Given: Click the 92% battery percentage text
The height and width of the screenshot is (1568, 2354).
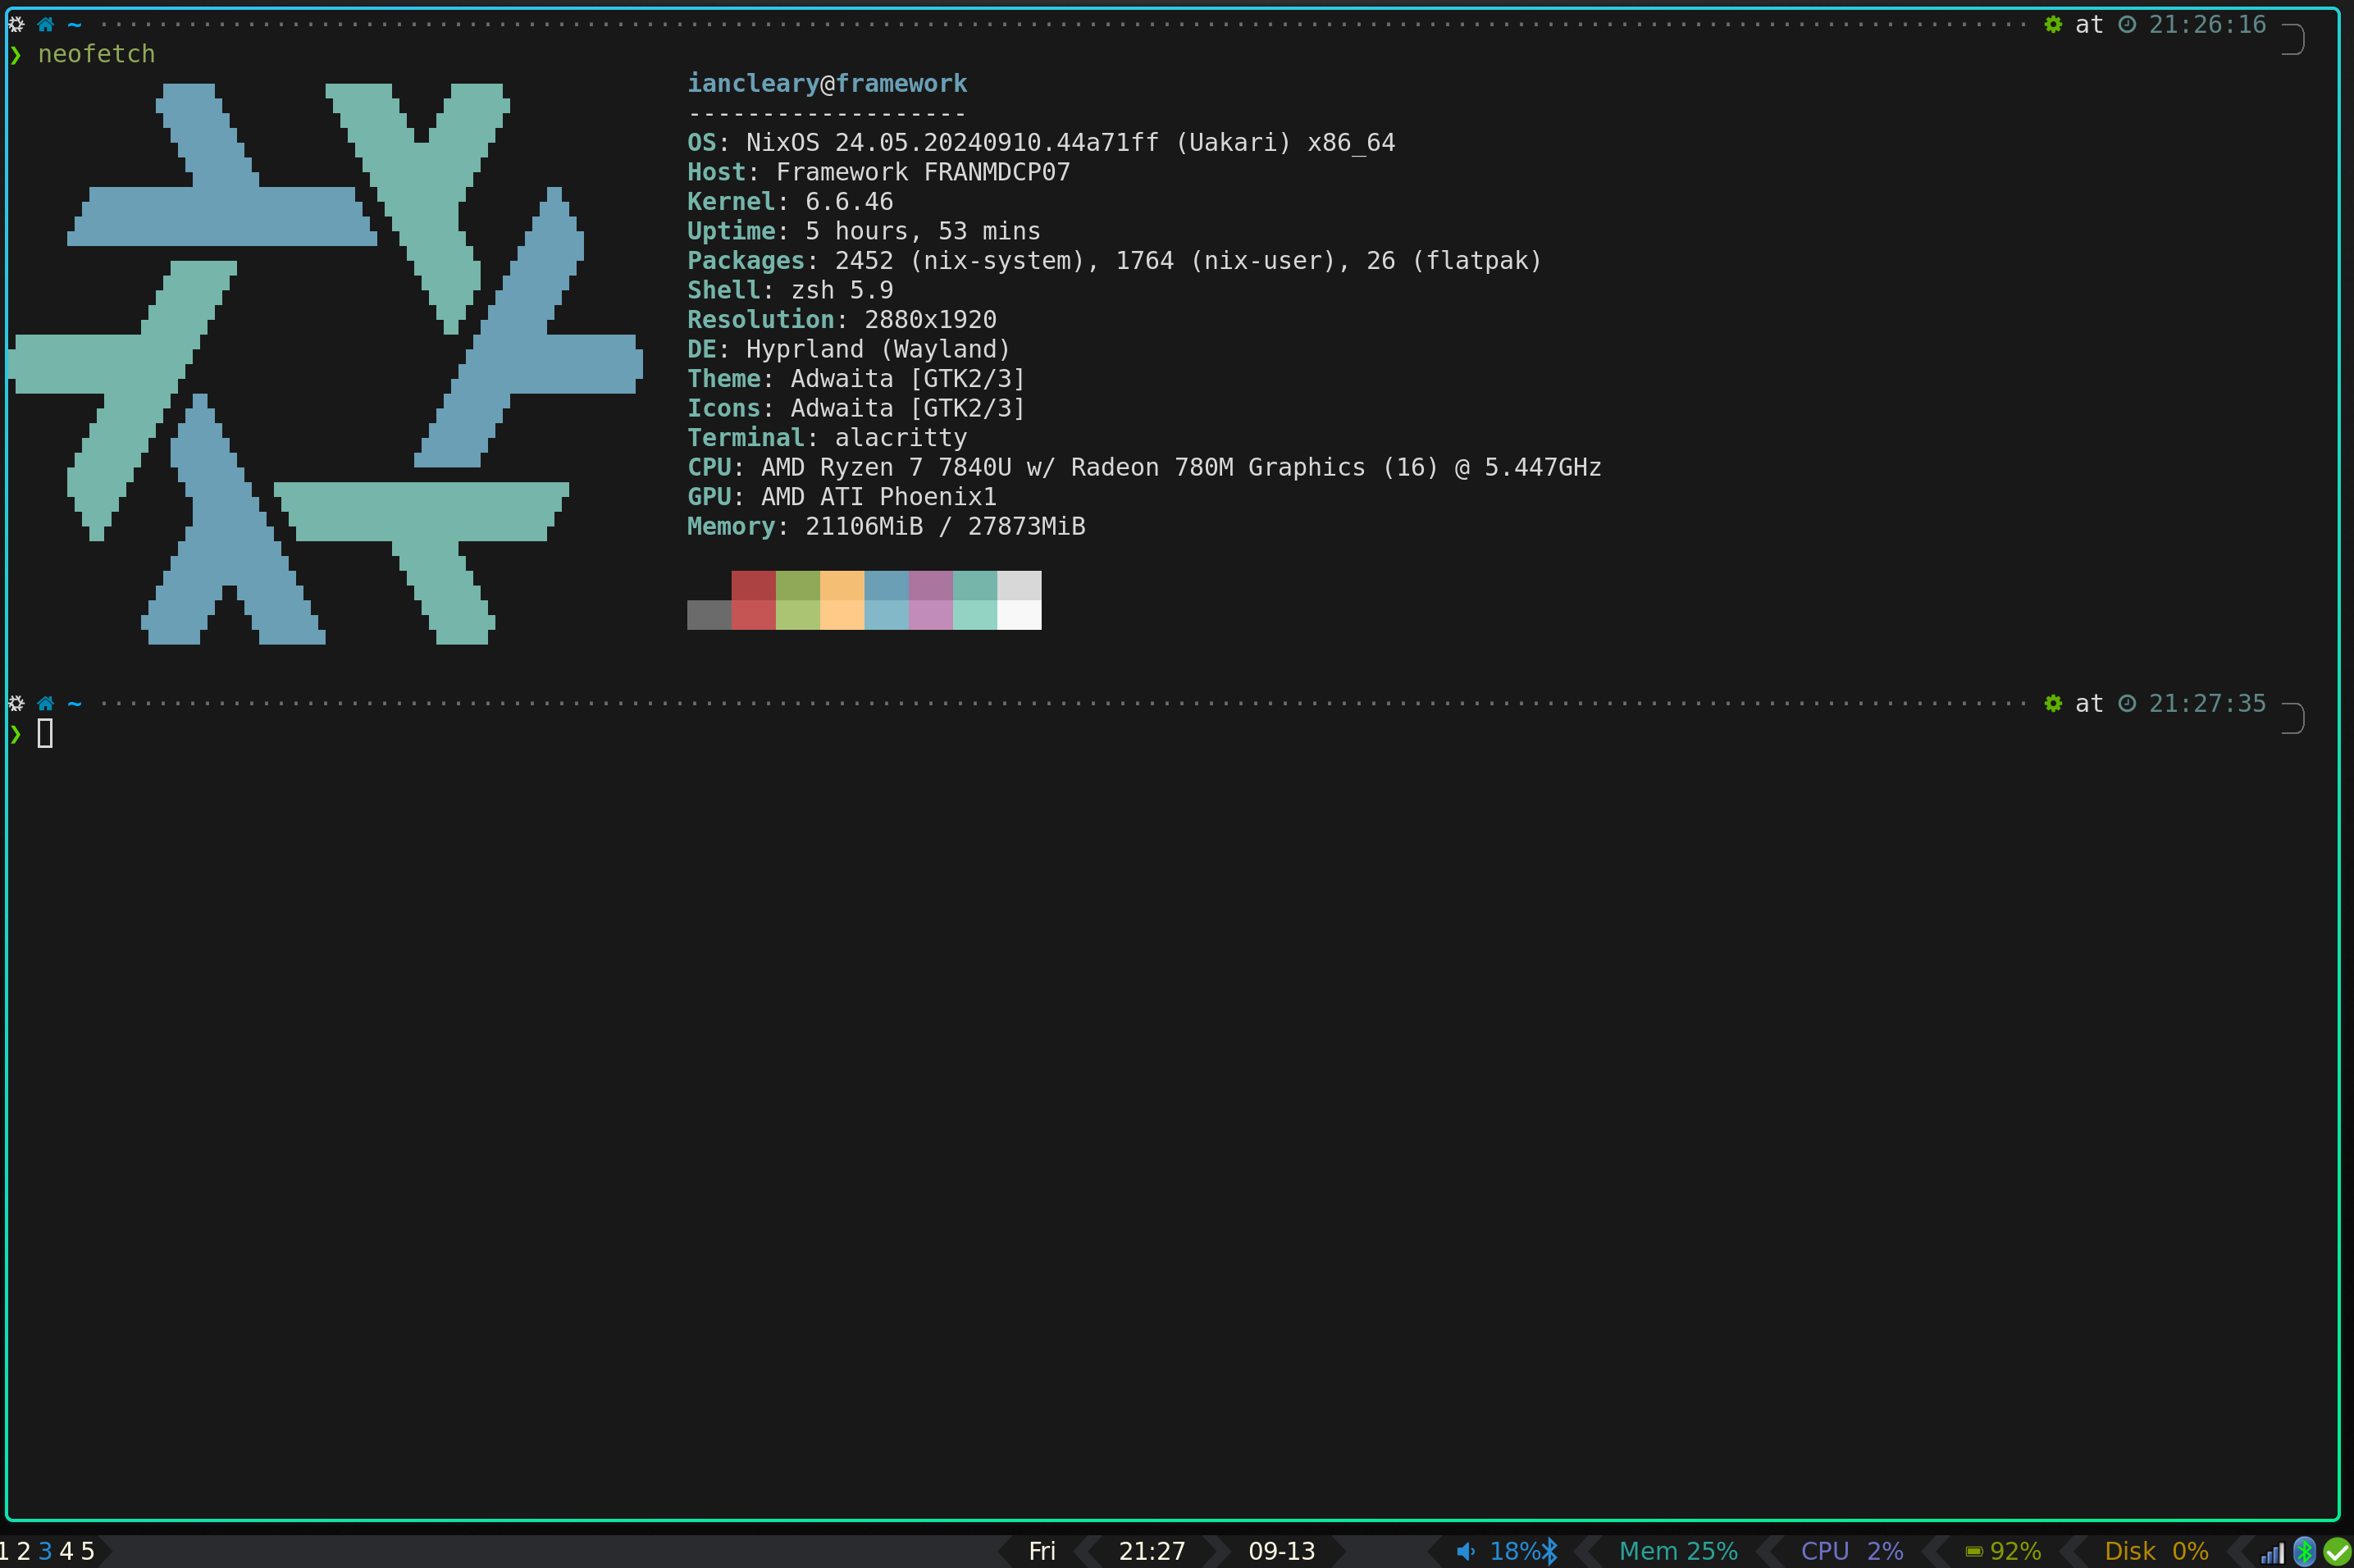Looking at the screenshot, I should click(x=2015, y=1551).
